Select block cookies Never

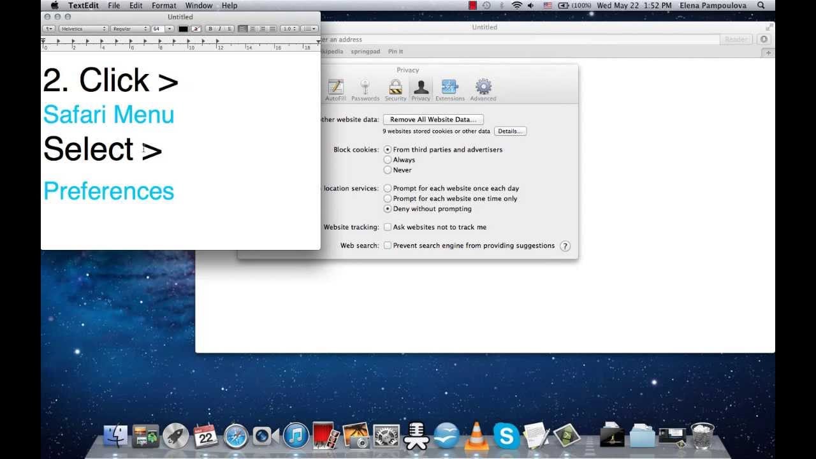388,170
